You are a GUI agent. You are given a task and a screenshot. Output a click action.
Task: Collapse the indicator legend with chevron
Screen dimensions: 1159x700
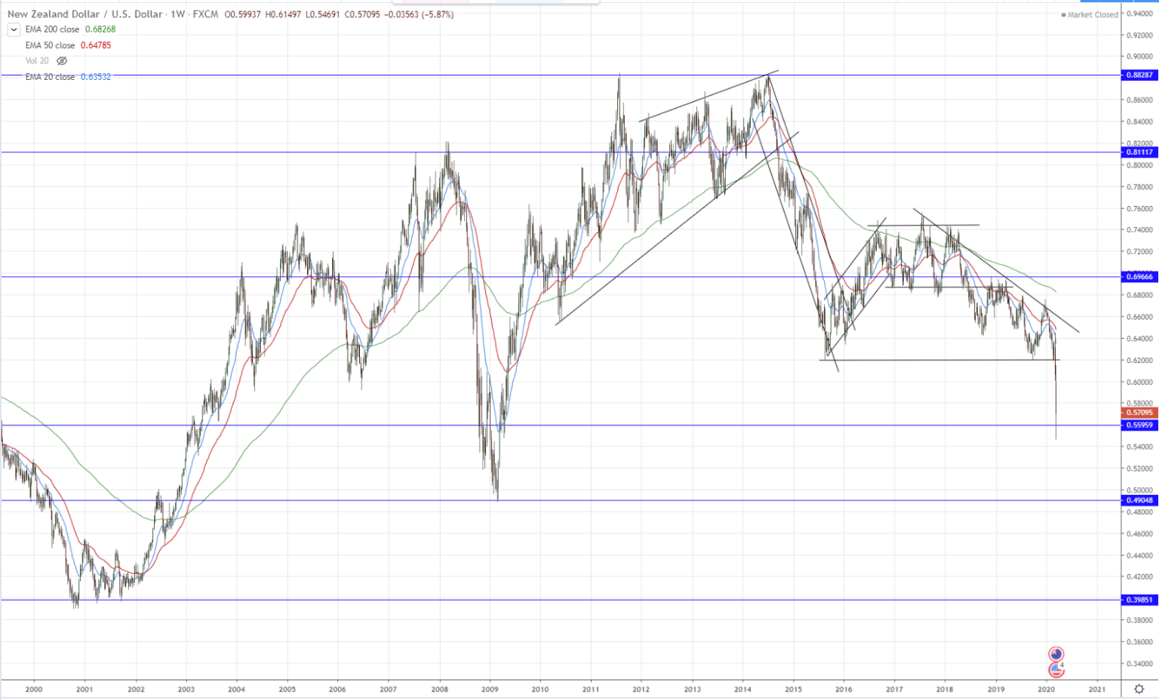14,29
